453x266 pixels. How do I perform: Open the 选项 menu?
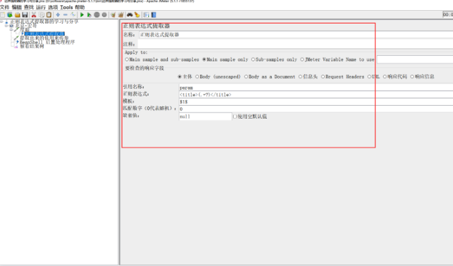(x=53, y=7)
